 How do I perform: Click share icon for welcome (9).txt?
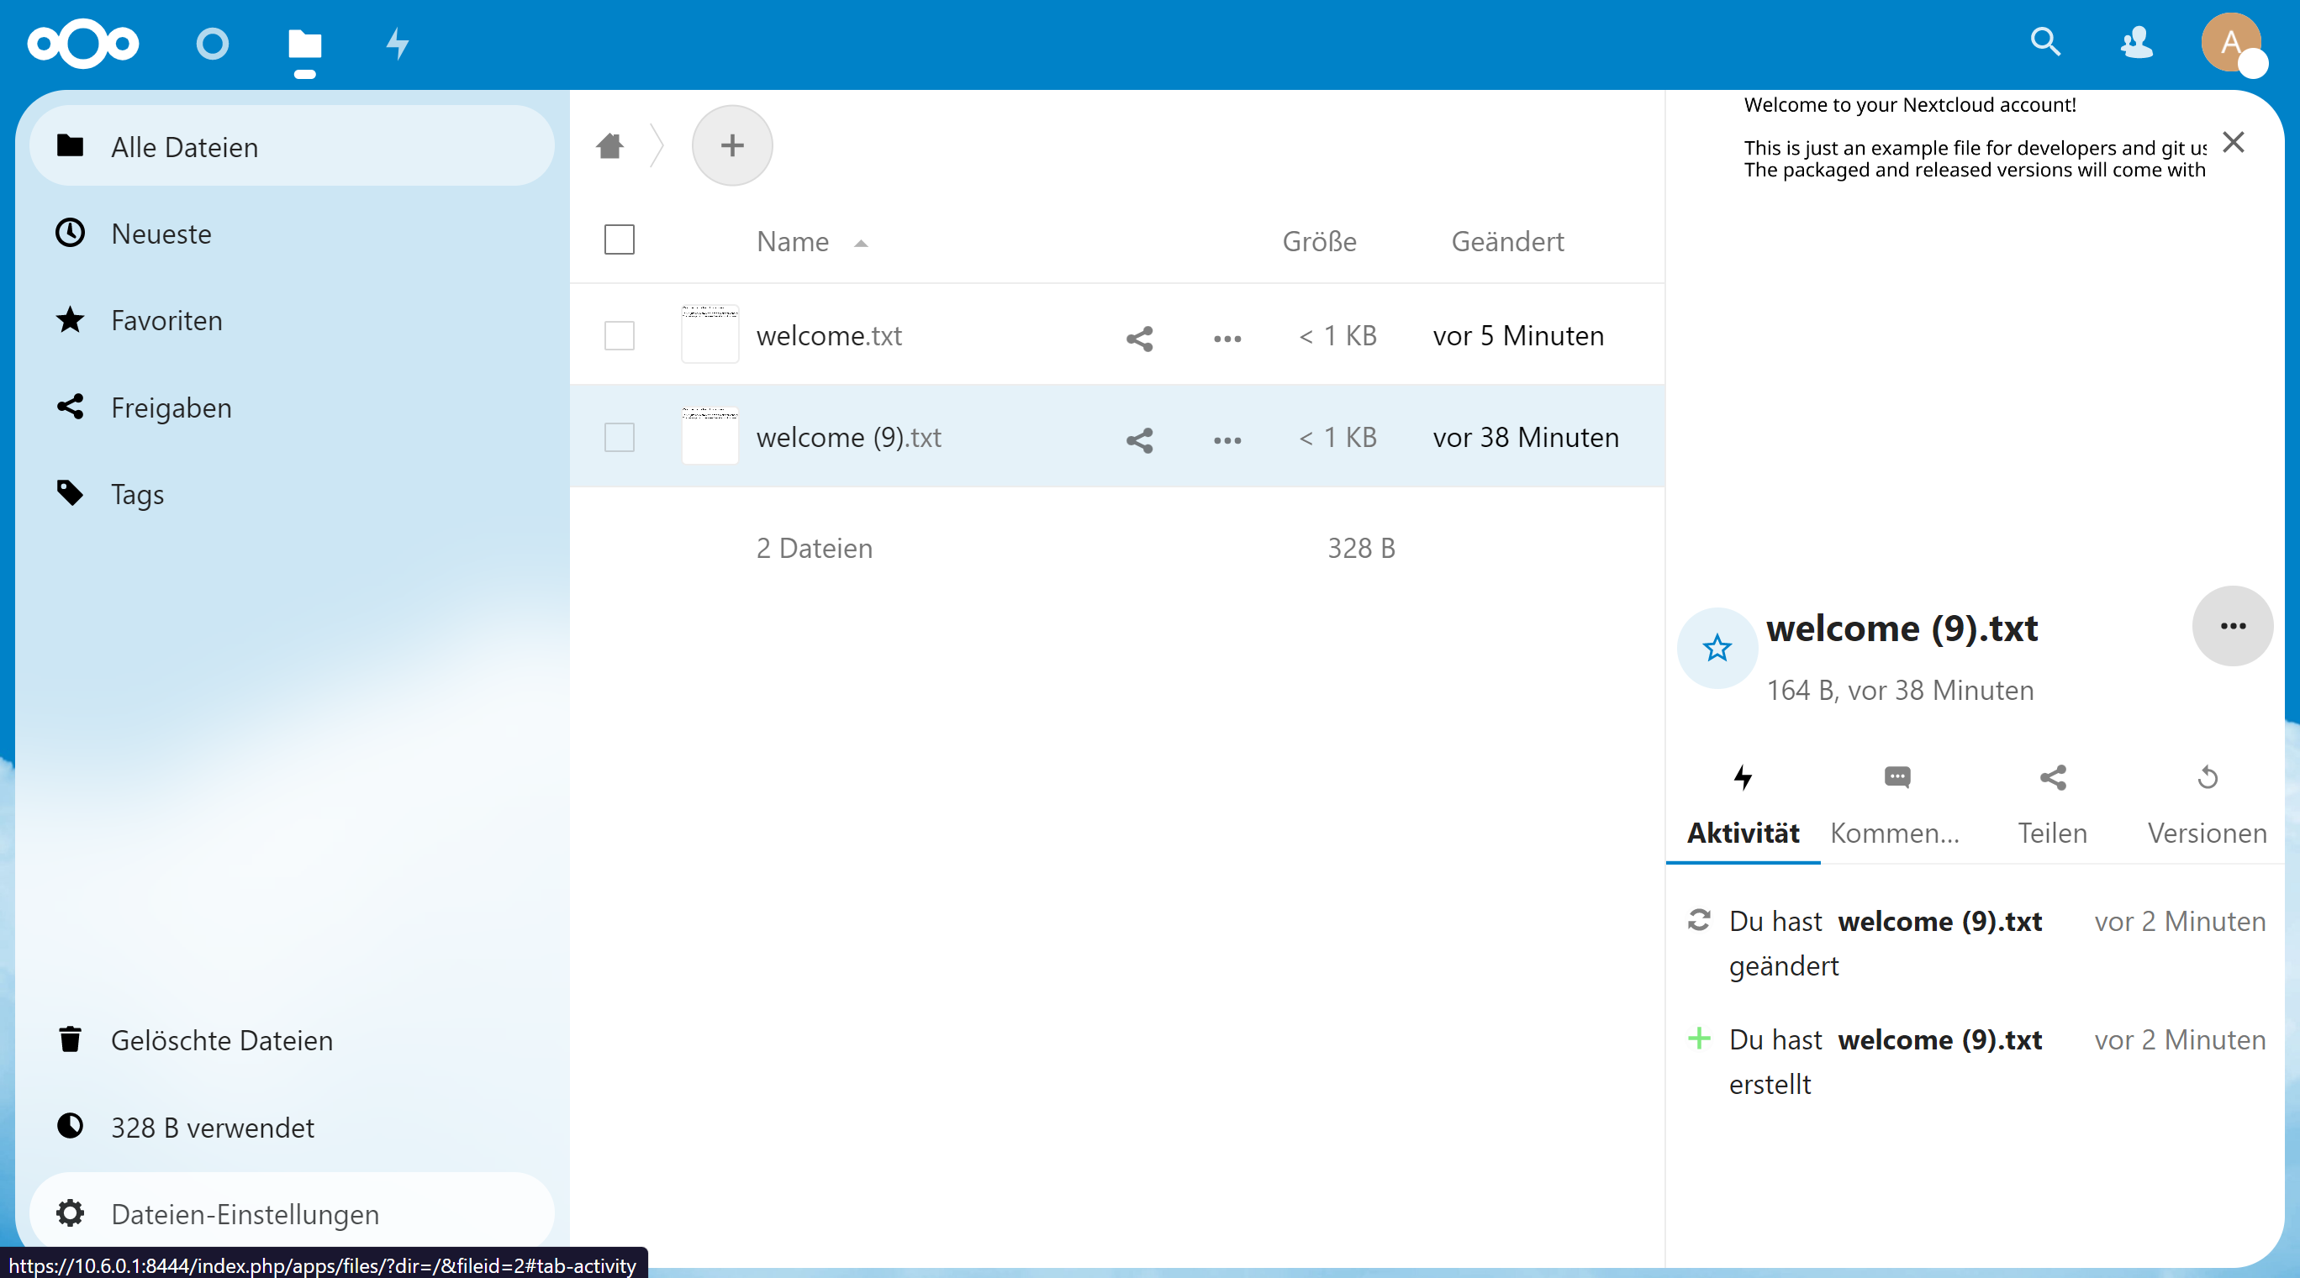click(1139, 440)
